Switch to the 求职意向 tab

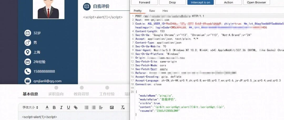click(56, 94)
